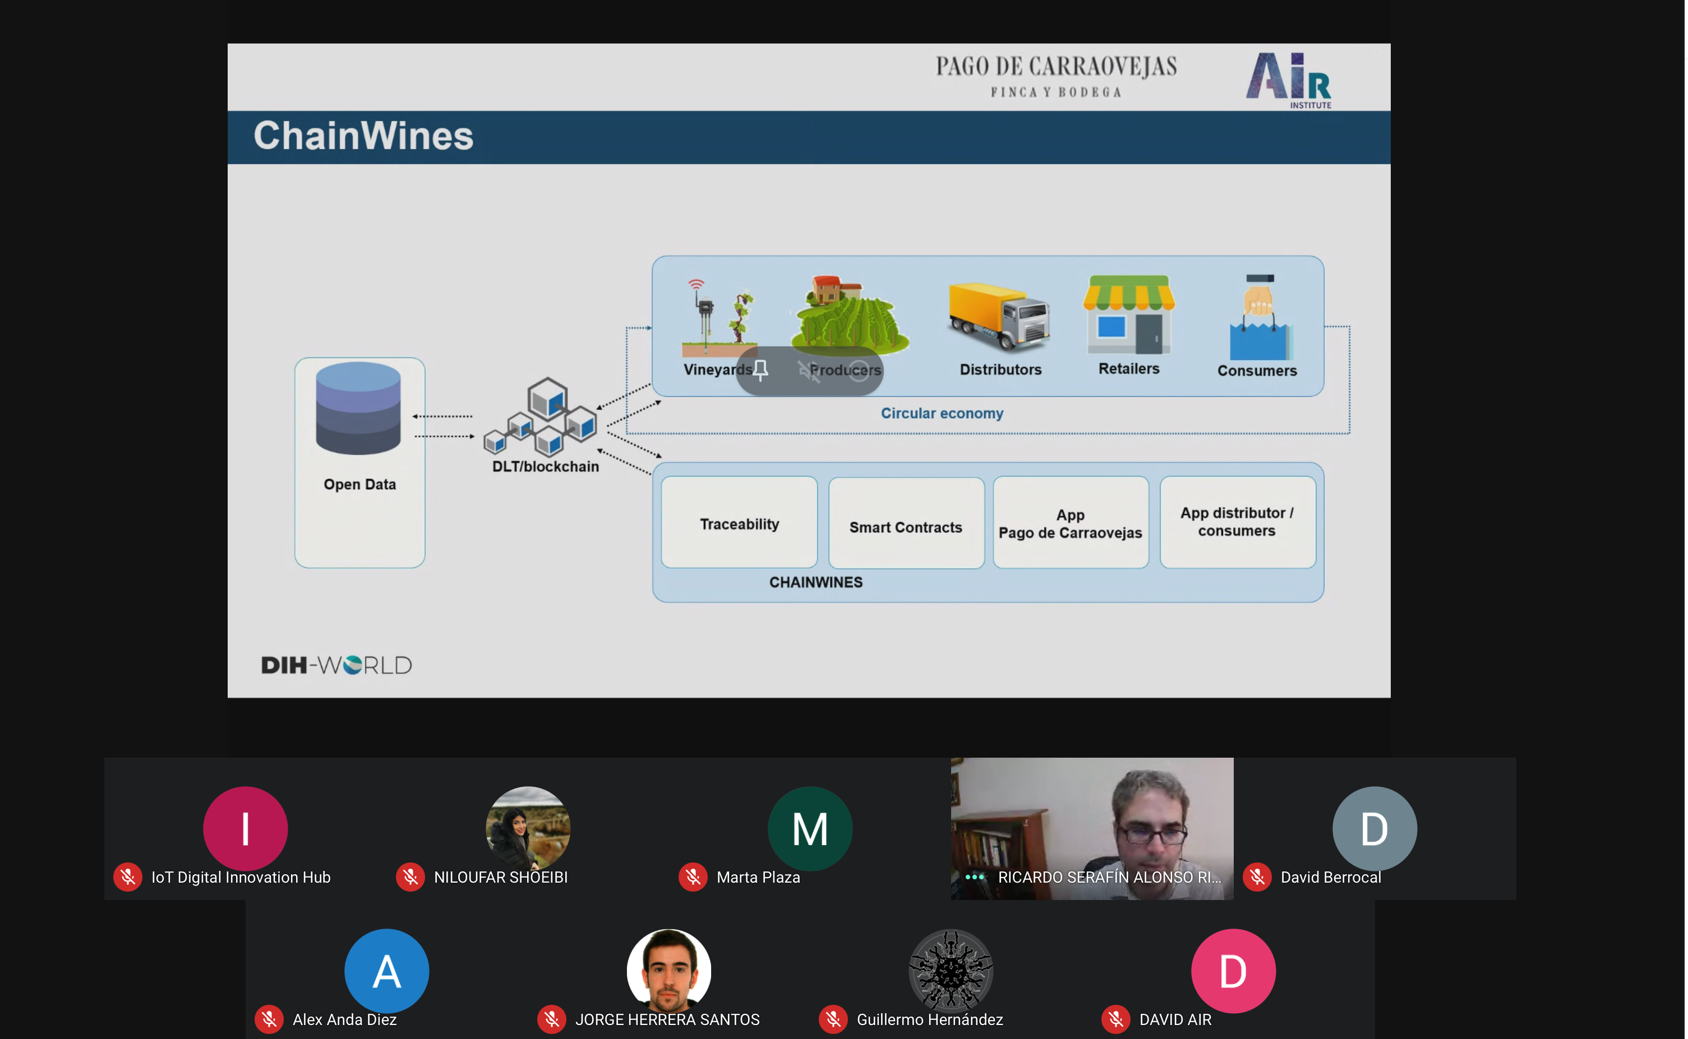Click DAVID AIR's muted microphone icon
The image size is (1688, 1039).
tap(1116, 1019)
